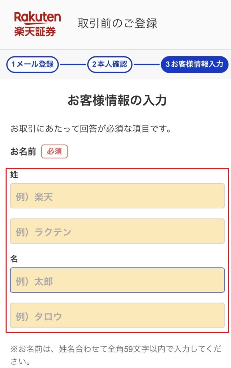Click the 姓 label
The width and height of the screenshot is (231, 368).
point(14,175)
